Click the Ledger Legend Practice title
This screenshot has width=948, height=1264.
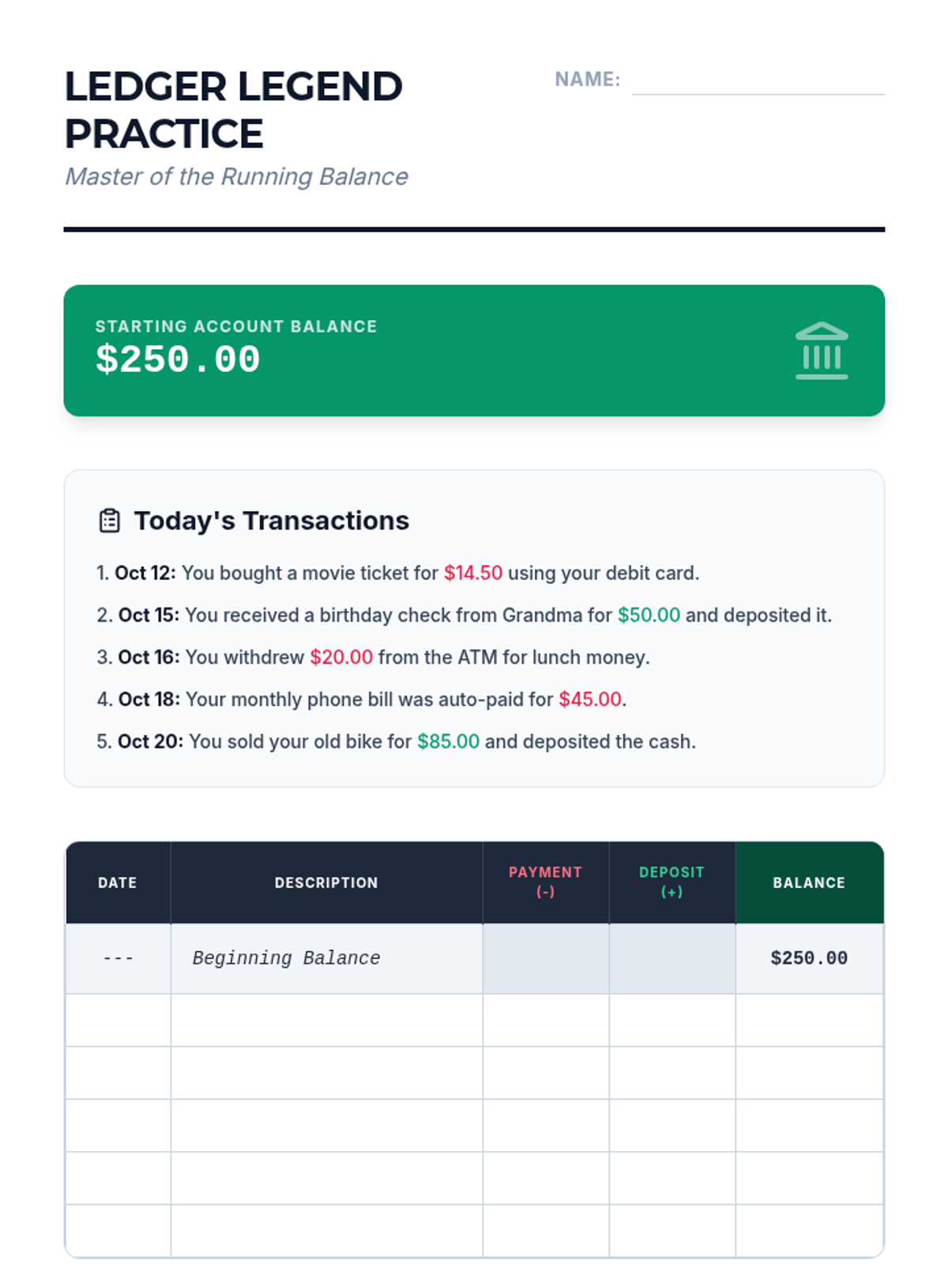pyautogui.click(x=234, y=110)
